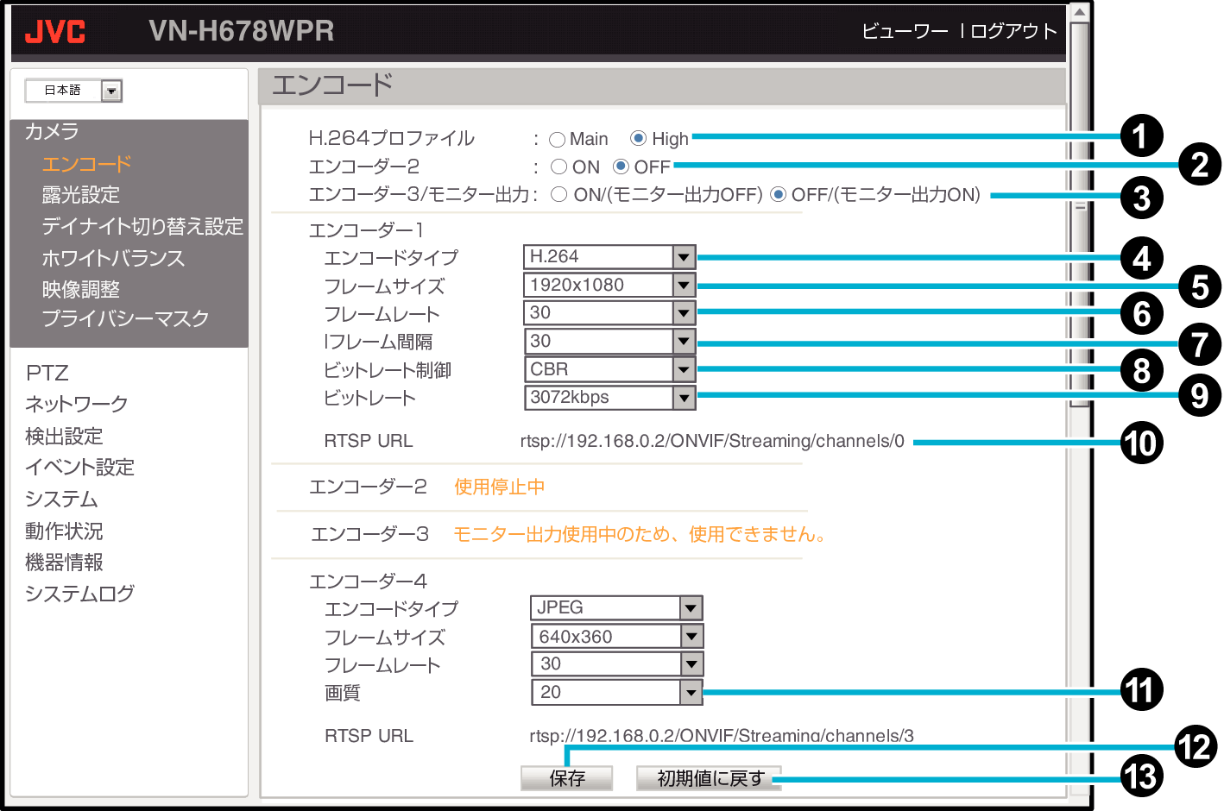
Task: Click the page scrollbar up arrow
Action: 1079,12
